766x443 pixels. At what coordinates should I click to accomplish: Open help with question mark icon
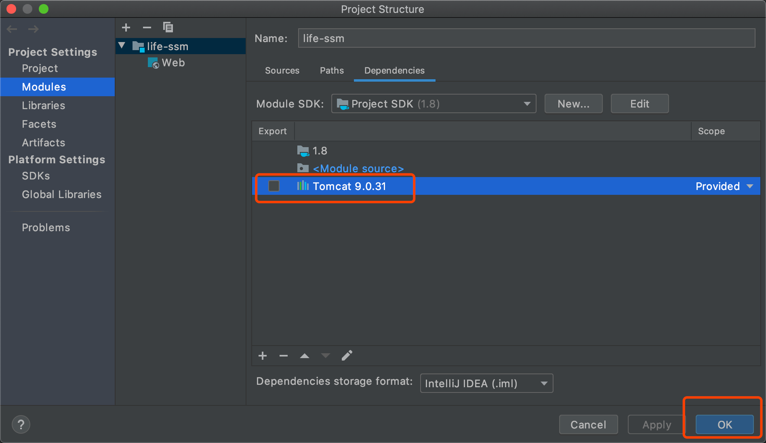tap(21, 424)
